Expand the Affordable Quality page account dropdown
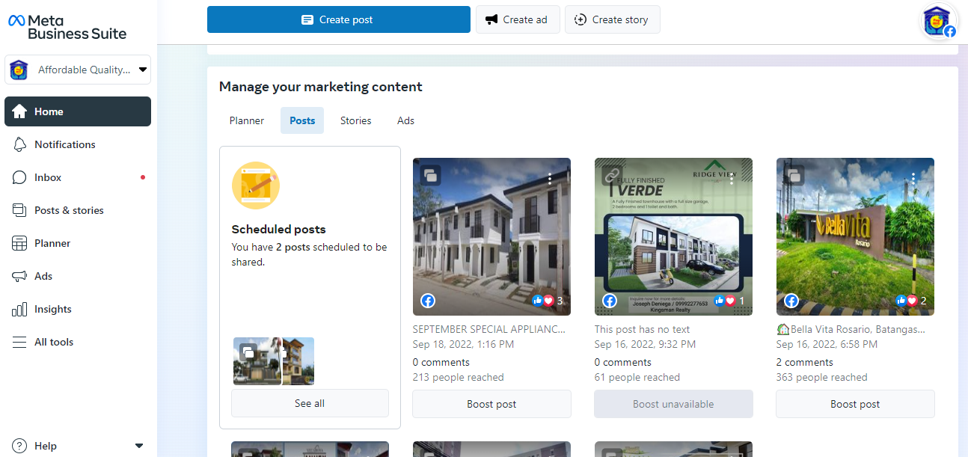968x457 pixels. pos(142,70)
